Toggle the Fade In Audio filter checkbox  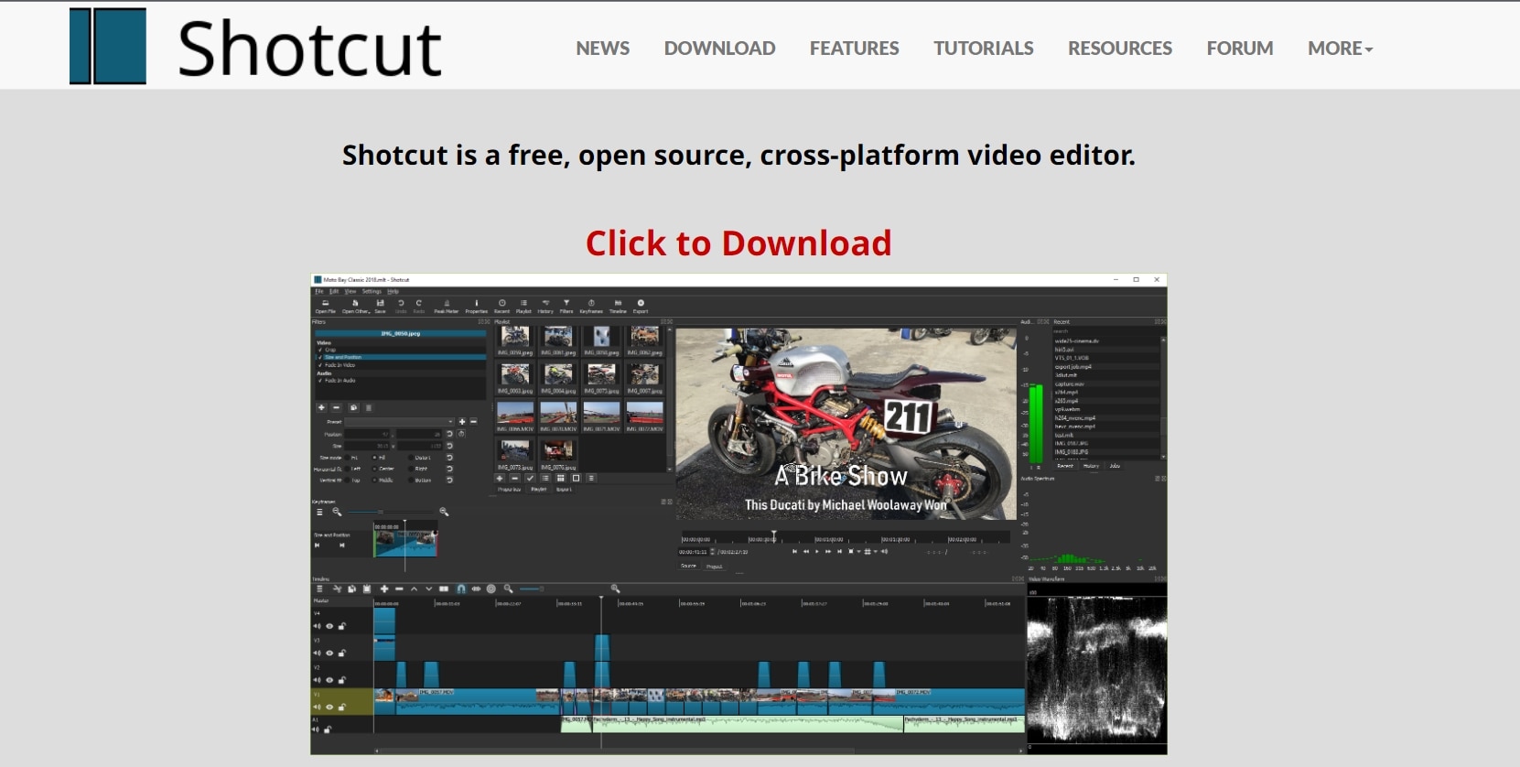(x=320, y=381)
